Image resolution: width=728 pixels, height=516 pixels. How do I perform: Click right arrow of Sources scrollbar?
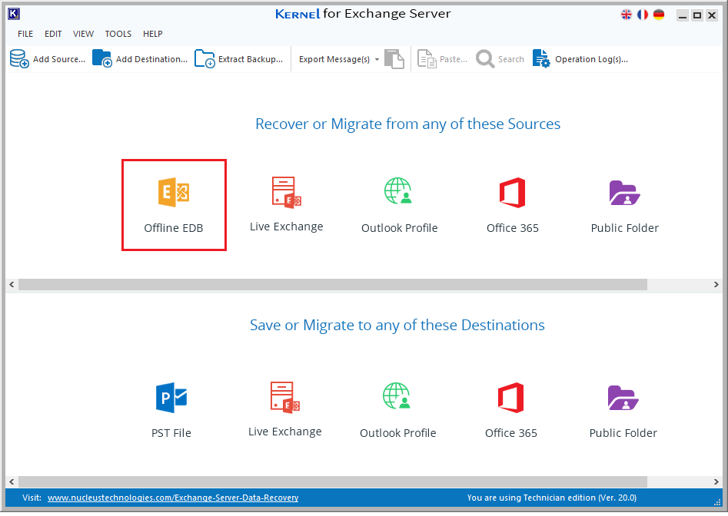716,284
